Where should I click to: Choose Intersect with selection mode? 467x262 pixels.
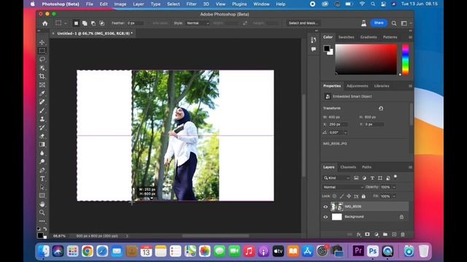[102, 23]
